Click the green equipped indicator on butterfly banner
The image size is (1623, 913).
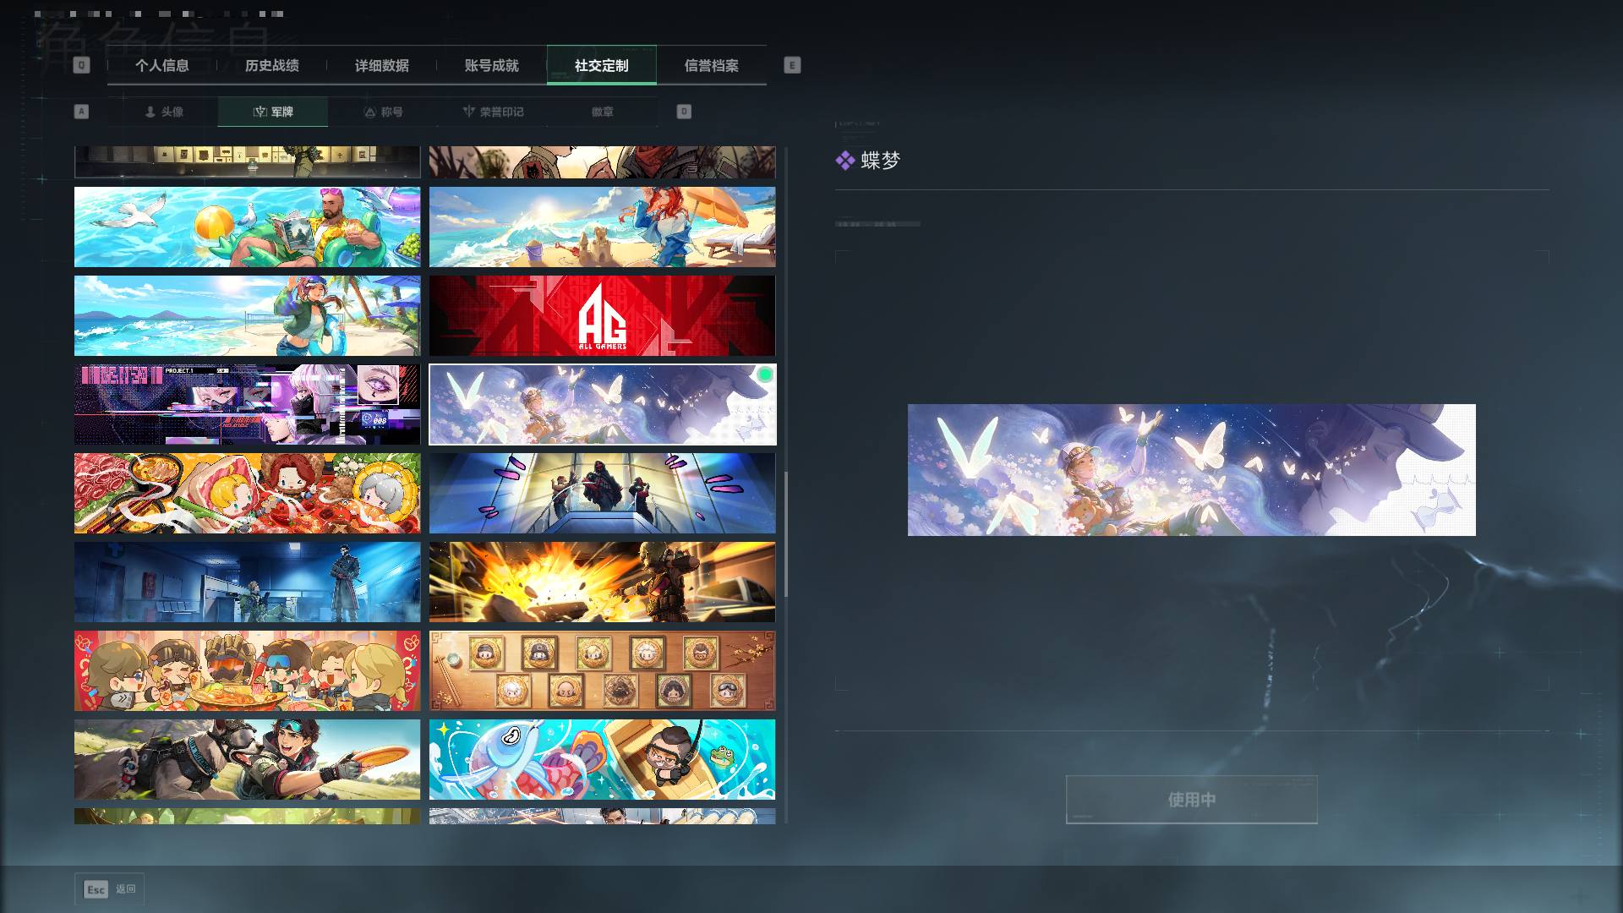[x=765, y=374]
